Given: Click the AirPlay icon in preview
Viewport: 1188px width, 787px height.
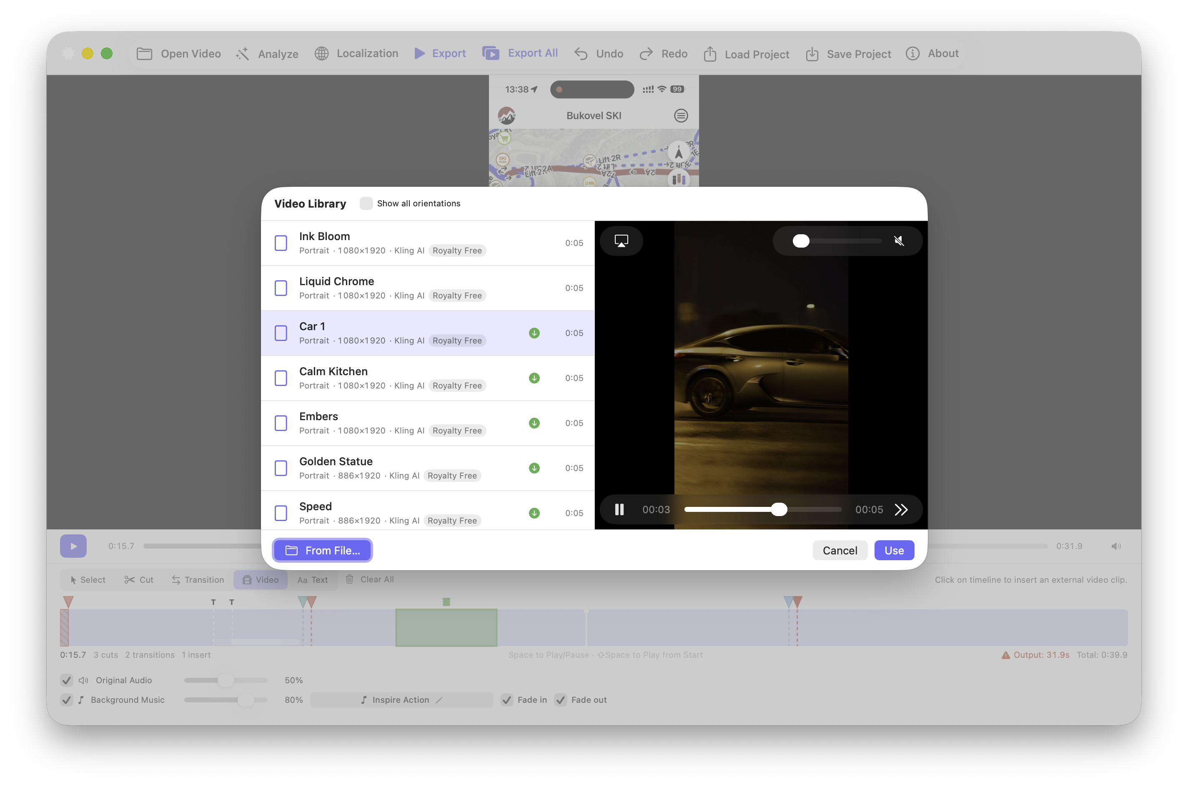Looking at the screenshot, I should (622, 241).
